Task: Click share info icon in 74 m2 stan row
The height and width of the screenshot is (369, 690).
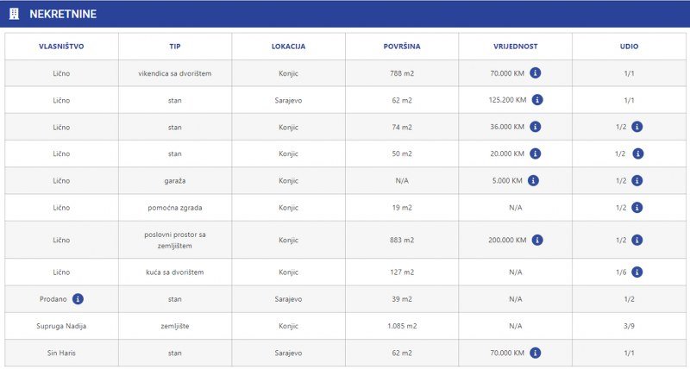Action: tap(637, 127)
